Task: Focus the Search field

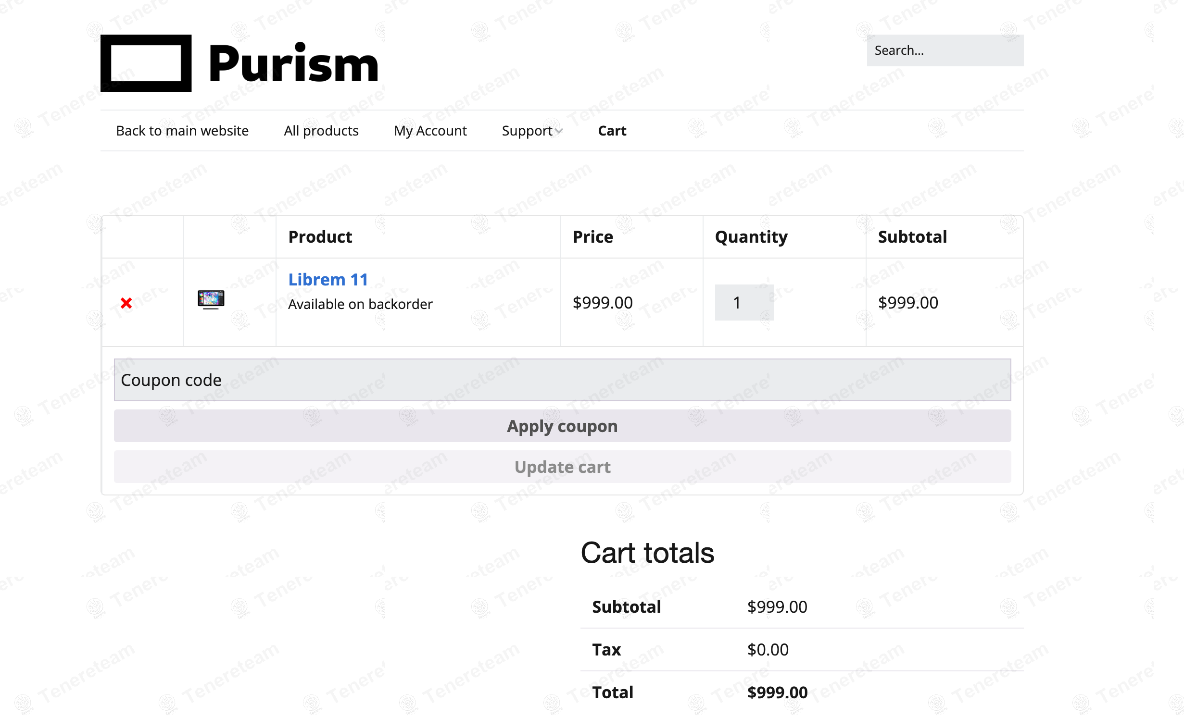Action: point(945,50)
